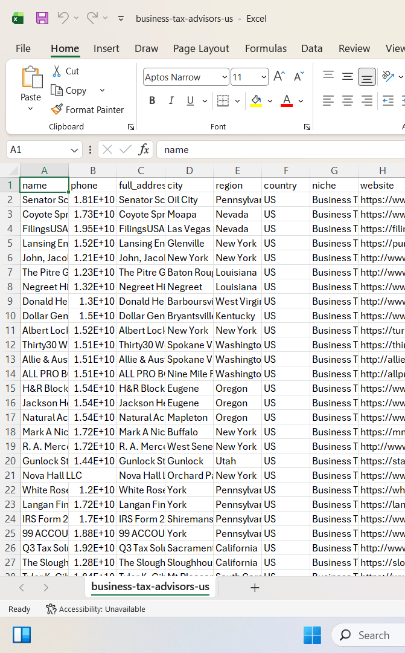
Task: Open Font settings dialog launcher
Action: point(307,127)
